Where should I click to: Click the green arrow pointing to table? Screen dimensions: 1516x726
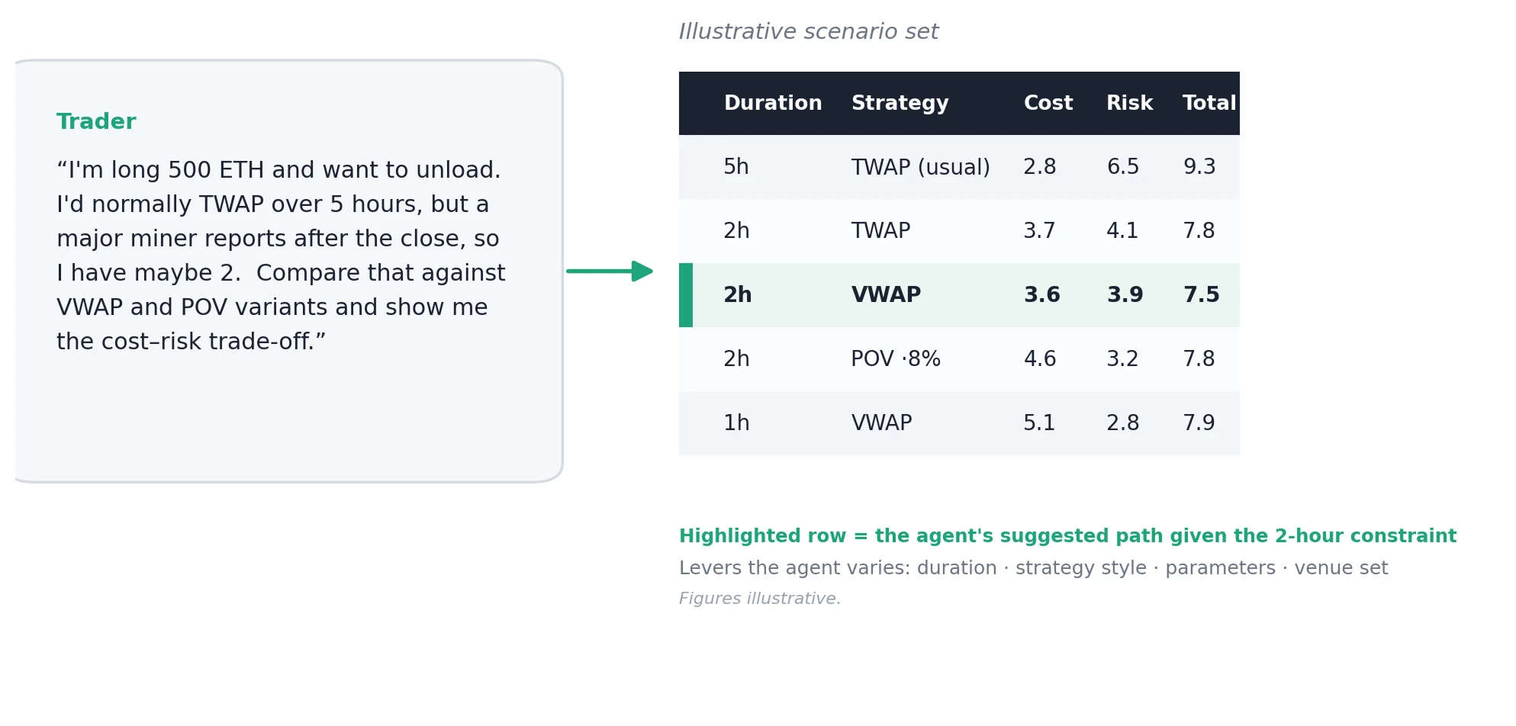tap(610, 271)
